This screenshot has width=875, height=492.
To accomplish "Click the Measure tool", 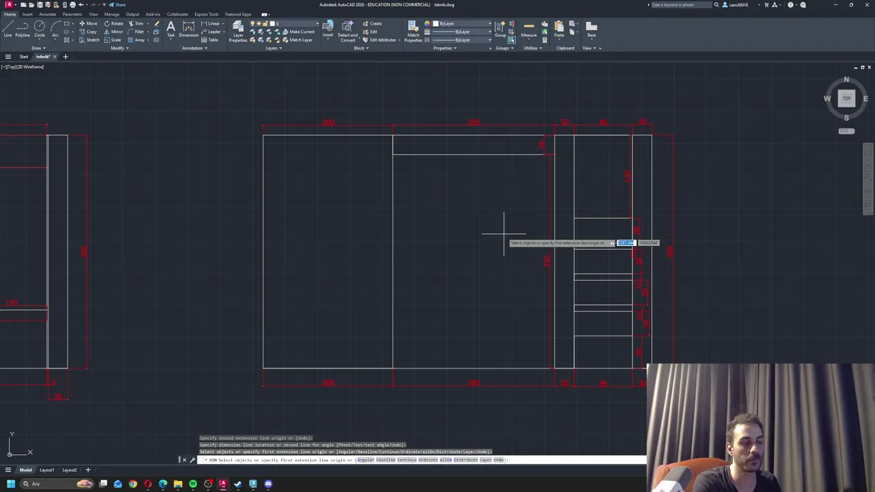I will (528, 29).
